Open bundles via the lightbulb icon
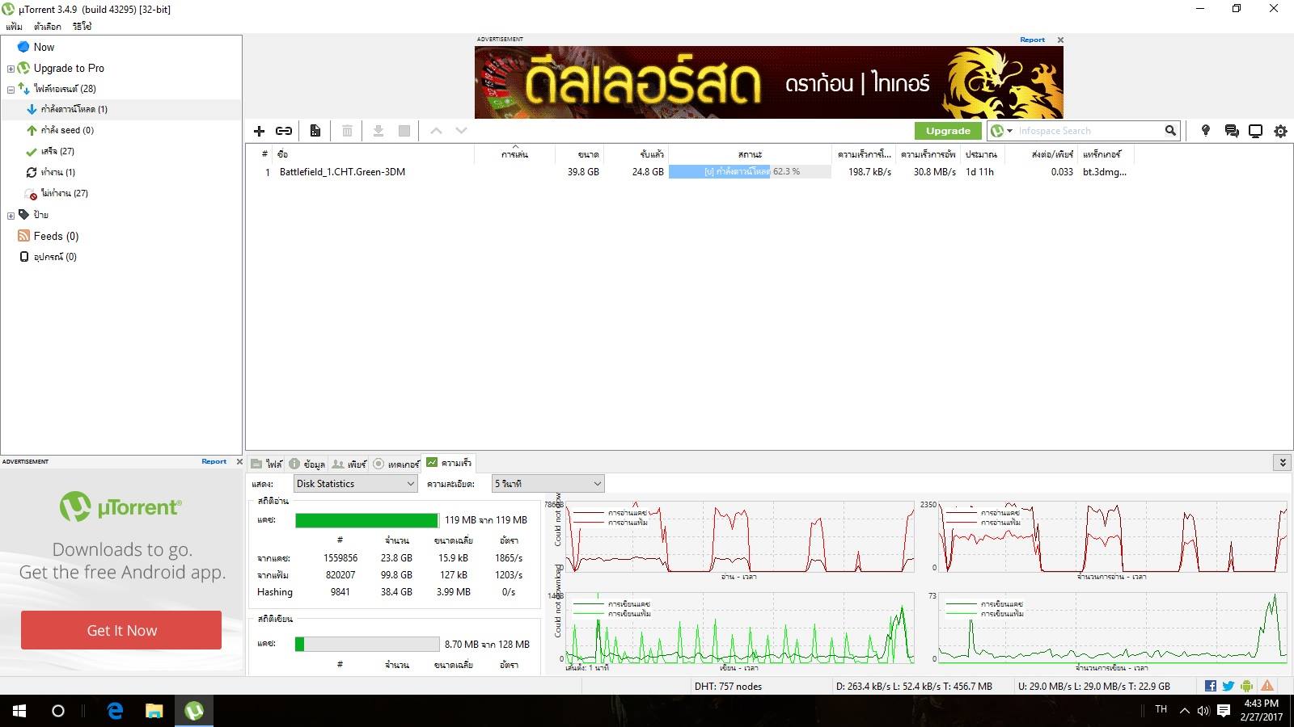The height and width of the screenshot is (727, 1294). pos(1206,131)
